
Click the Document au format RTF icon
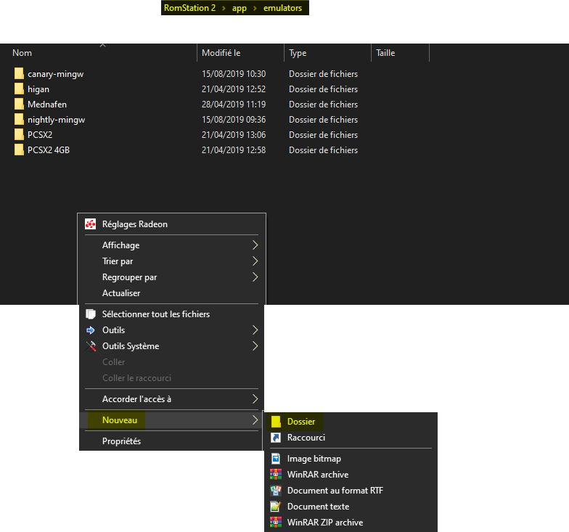click(276, 491)
